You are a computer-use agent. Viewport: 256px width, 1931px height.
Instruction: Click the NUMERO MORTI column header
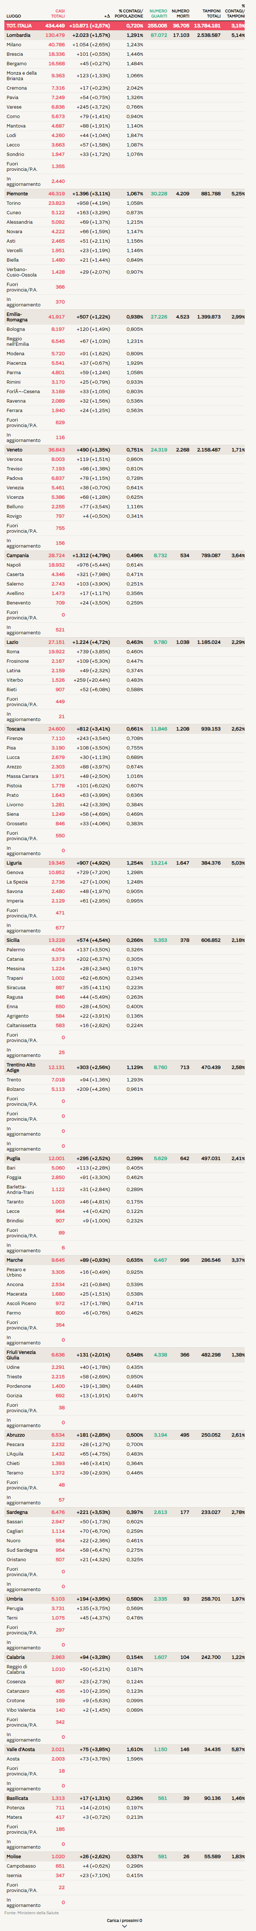coord(180,13)
